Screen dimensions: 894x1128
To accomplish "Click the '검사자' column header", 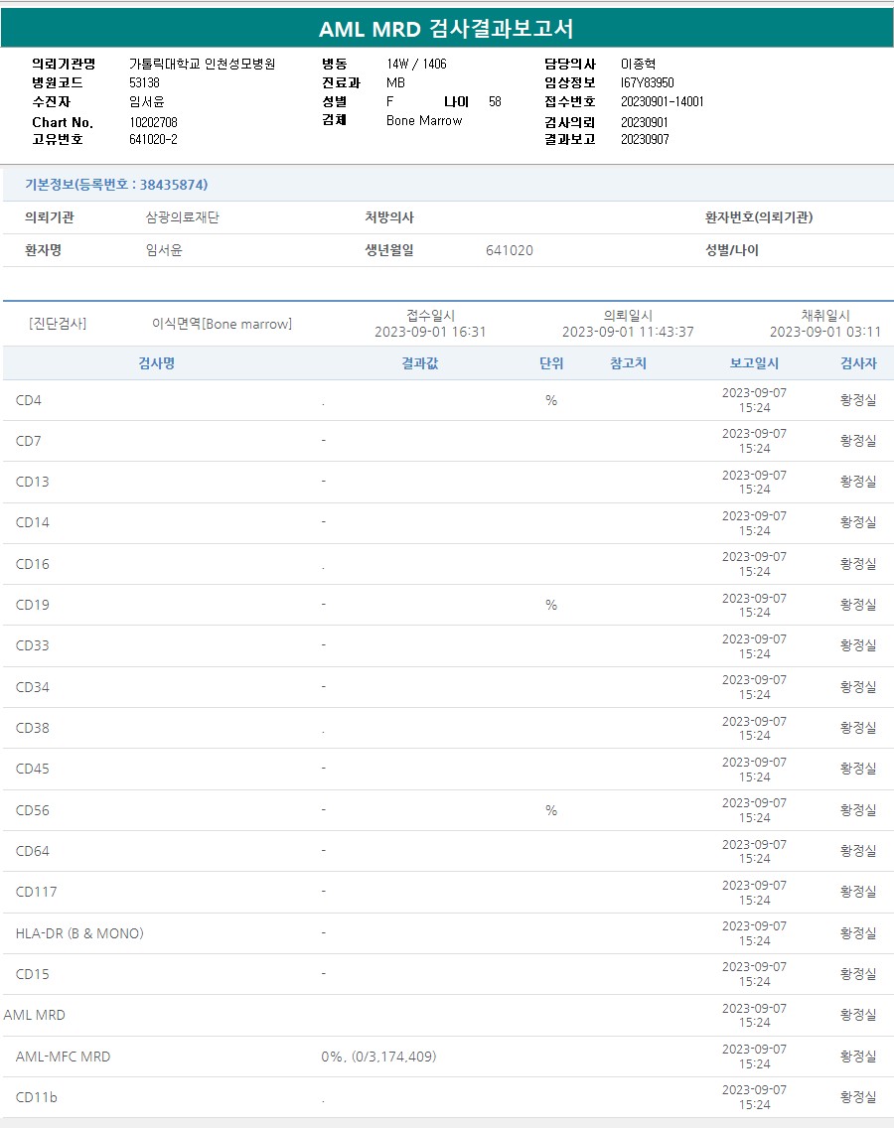I will [x=858, y=363].
